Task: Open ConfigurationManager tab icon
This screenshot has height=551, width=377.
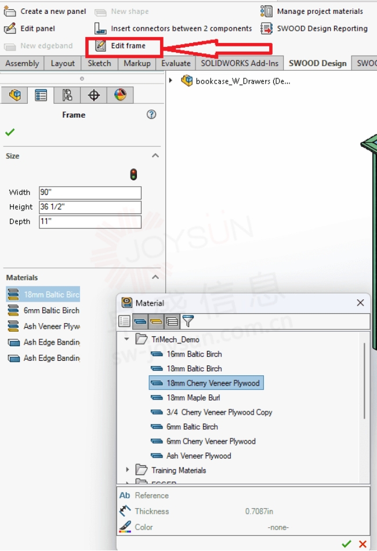Action: click(67, 95)
